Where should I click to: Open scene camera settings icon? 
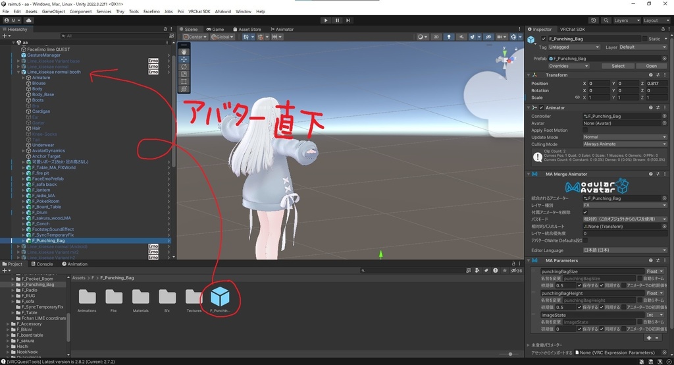point(501,37)
